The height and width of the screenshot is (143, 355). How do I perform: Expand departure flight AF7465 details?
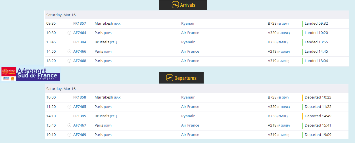click(x=69, y=107)
